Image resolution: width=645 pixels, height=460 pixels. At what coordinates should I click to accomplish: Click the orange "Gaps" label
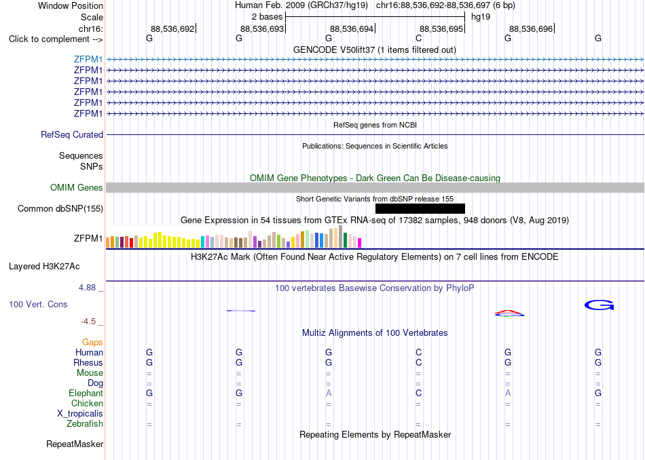click(x=92, y=343)
